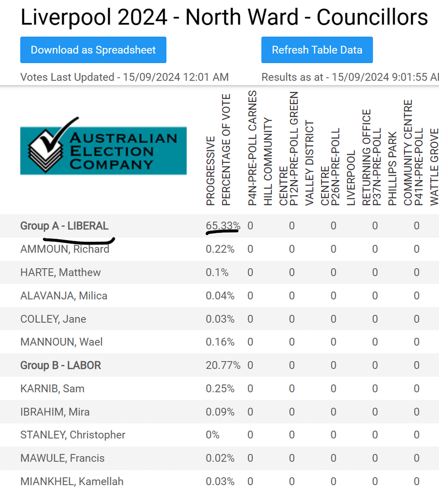Click HARTE, Matthew candidate name
This screenshot has height=492, width=439.
pyautogui.click(x=61, y=273)
